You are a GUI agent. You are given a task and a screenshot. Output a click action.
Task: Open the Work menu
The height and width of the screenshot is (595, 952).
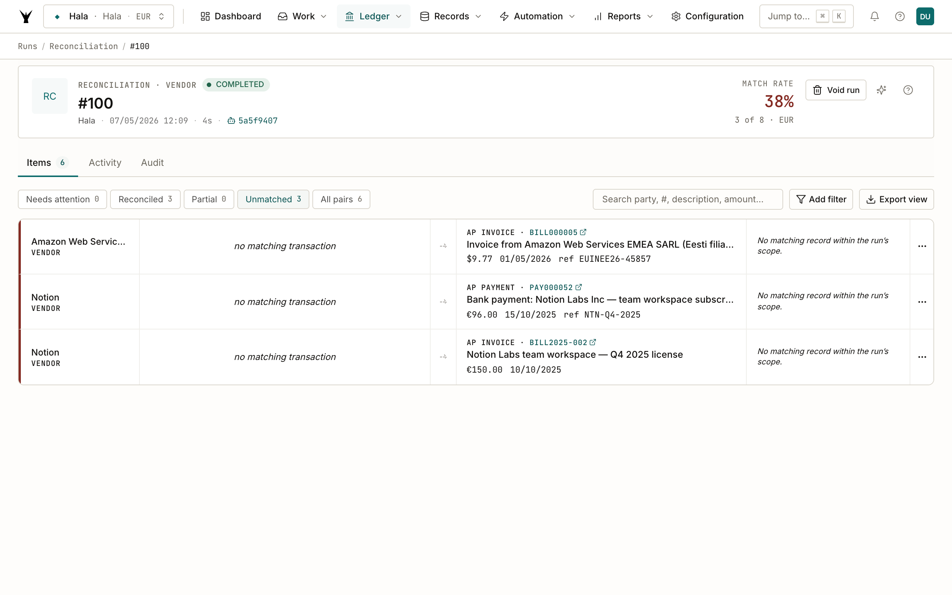coord(302,16)
